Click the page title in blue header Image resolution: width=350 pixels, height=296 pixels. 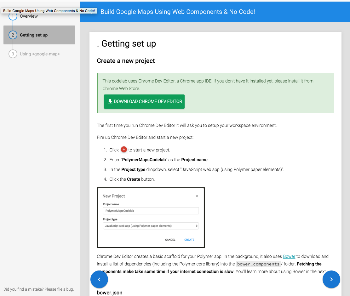point(178,12)
